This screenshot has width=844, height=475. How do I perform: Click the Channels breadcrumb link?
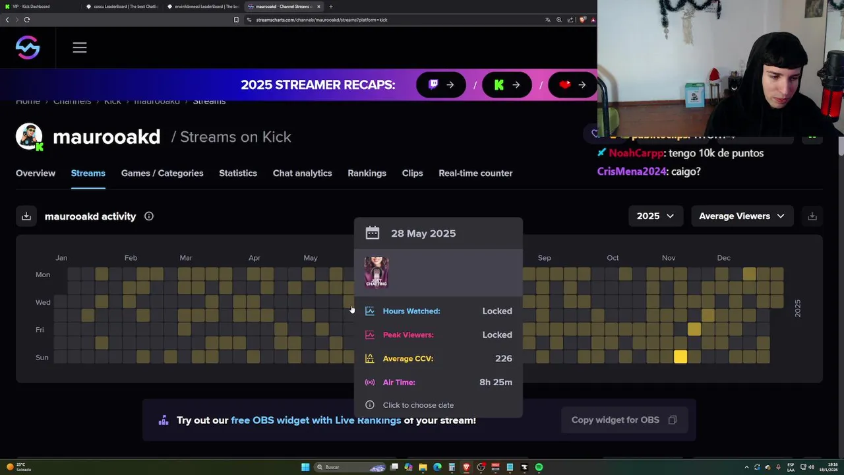pos(73,101)
